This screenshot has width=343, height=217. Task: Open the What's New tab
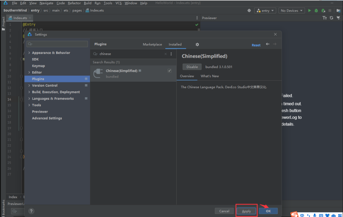click(210, 76)
